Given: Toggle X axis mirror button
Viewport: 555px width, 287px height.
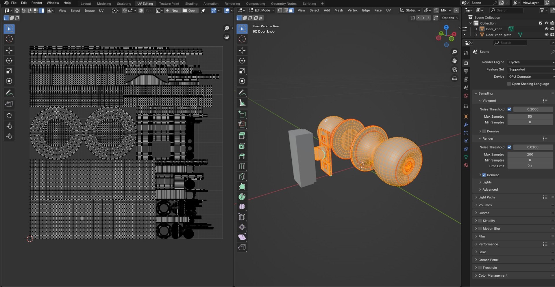Looking at the screenshot, I should point(418,18).
